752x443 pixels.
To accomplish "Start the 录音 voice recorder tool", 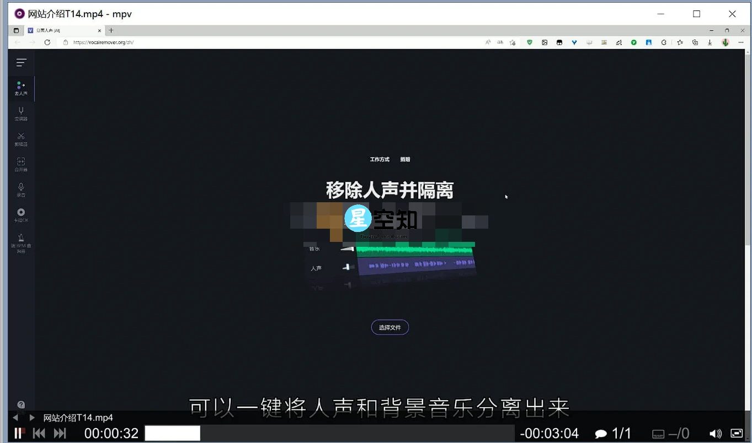I will tap(20, 190).
